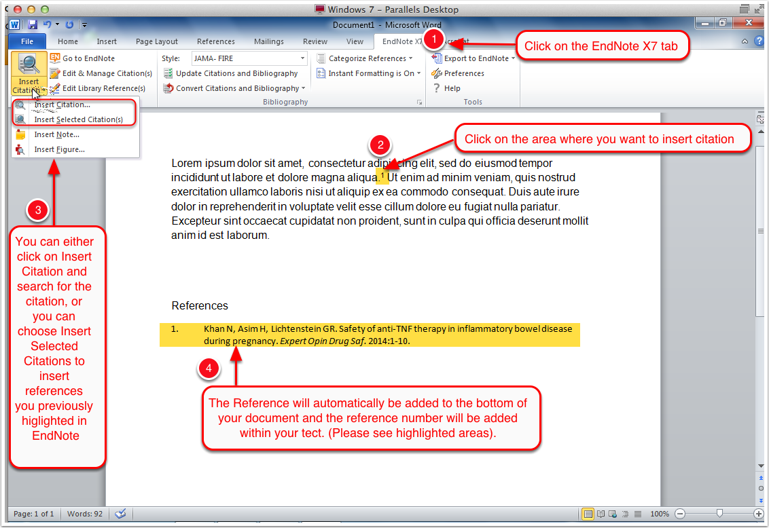Click the Words: 92 count
The width and height of the screenshot is (769, 528).
click(85, 514)
